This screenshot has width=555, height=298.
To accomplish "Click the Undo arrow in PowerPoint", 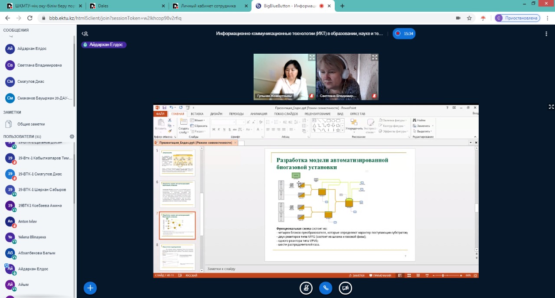I will [x=171, y=107].
